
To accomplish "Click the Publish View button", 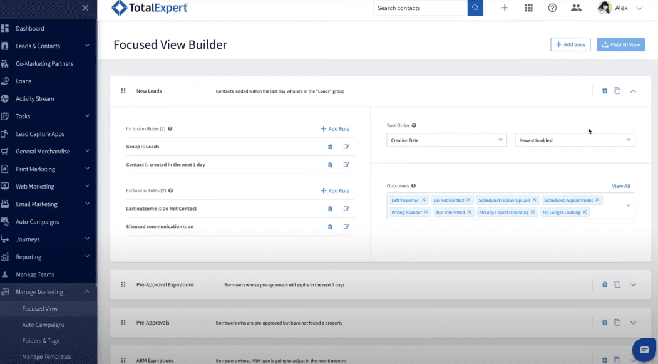I will (x=620, y=45).
